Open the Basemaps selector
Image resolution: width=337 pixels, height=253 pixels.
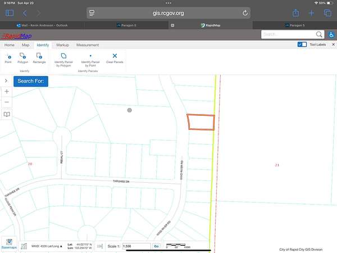click(x=8, y=243)
